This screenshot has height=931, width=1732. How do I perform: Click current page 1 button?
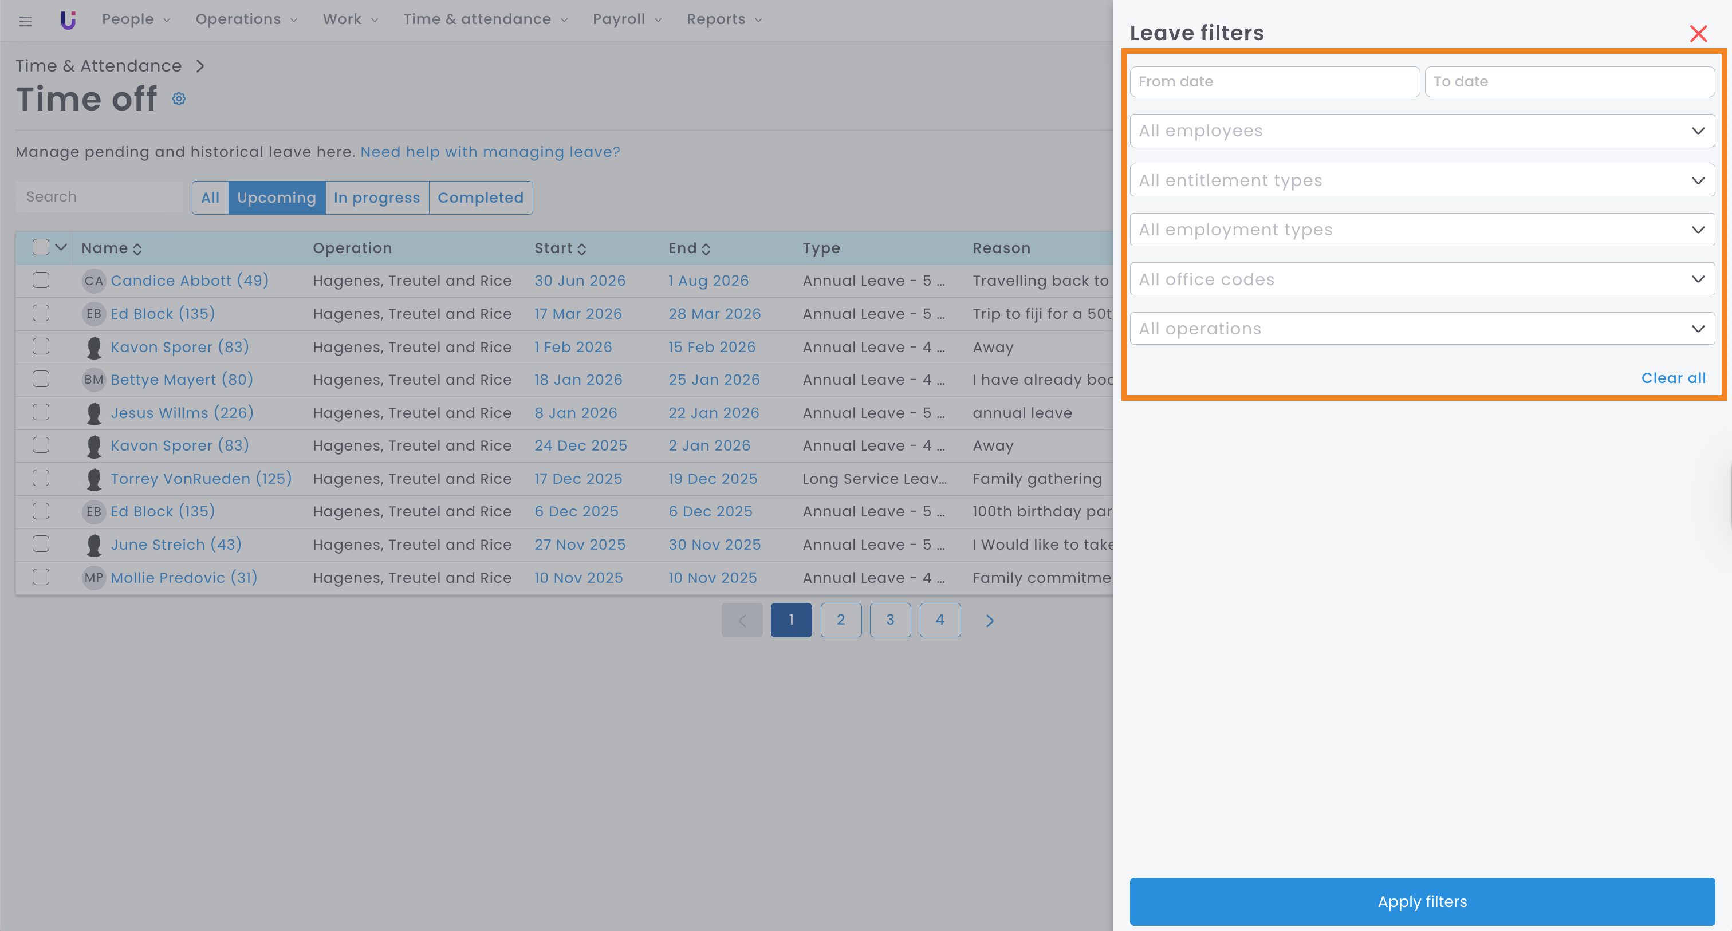[x=792, y=621]
